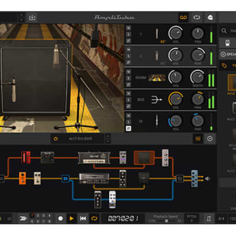Image resolution: width=236 pixels, height=236 pixels.
Task: Solo the Room channel
Action: coord(129,78)
